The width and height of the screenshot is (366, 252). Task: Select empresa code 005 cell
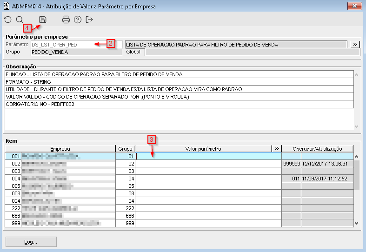click(13, 186)
